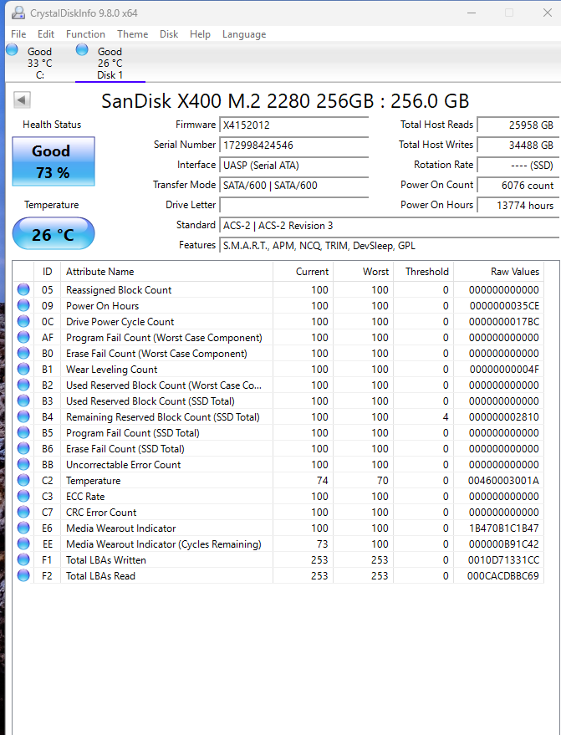The image size is (561, 735).
Task: Select the Disk 1 status orb
Action: [82, 49]
